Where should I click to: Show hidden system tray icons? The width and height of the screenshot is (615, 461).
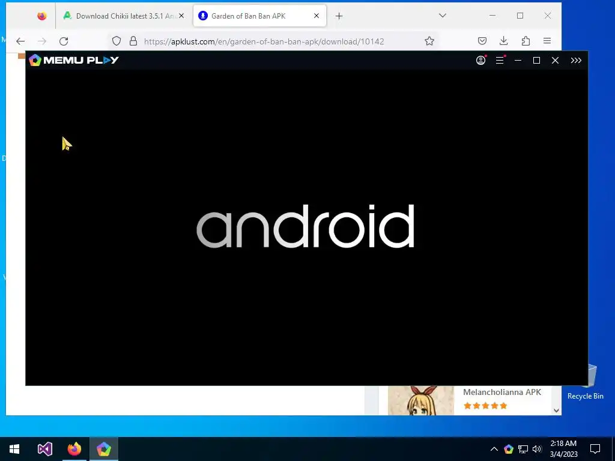click(x=494, y=449)
